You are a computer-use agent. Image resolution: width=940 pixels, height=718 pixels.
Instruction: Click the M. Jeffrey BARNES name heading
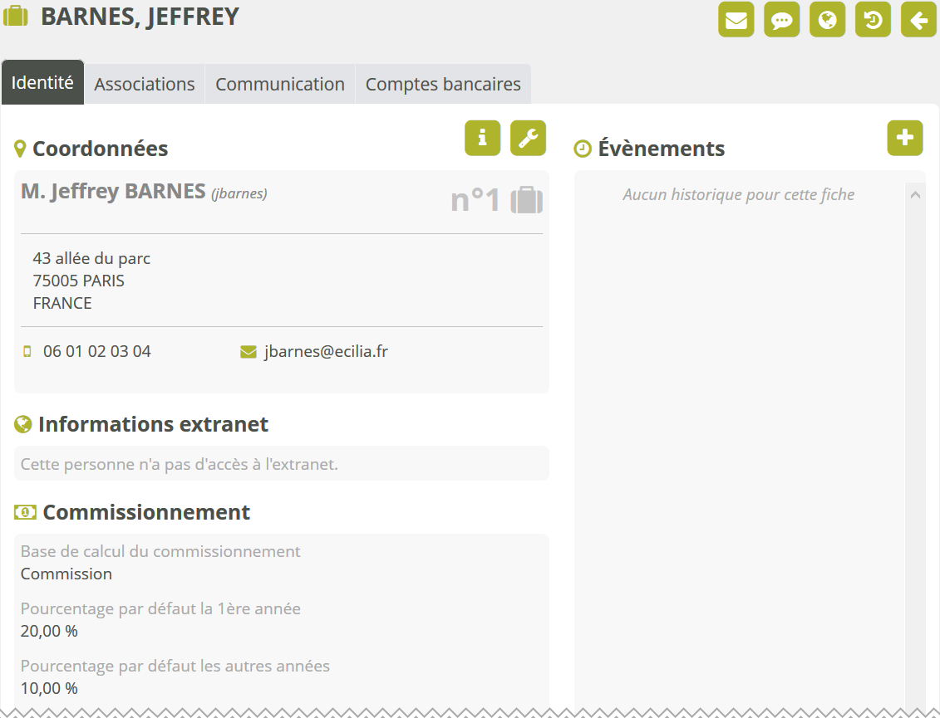tap(113, 192)
